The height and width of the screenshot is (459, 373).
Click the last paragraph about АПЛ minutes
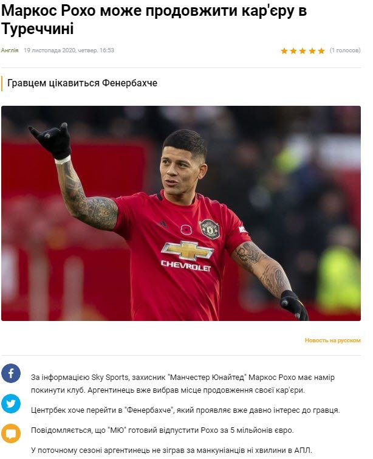[171, 450]
